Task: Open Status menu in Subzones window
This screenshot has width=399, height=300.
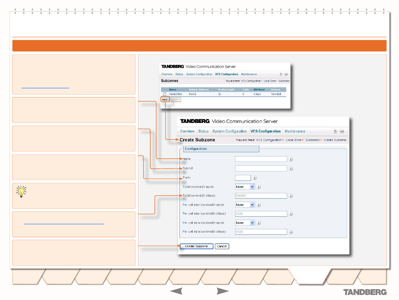Action: 179,74
